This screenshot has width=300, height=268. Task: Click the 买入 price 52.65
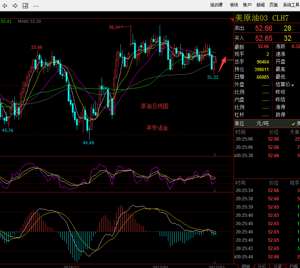coord(263,38)
